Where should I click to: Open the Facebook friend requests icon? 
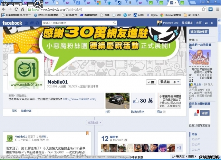tap(27, 23)
